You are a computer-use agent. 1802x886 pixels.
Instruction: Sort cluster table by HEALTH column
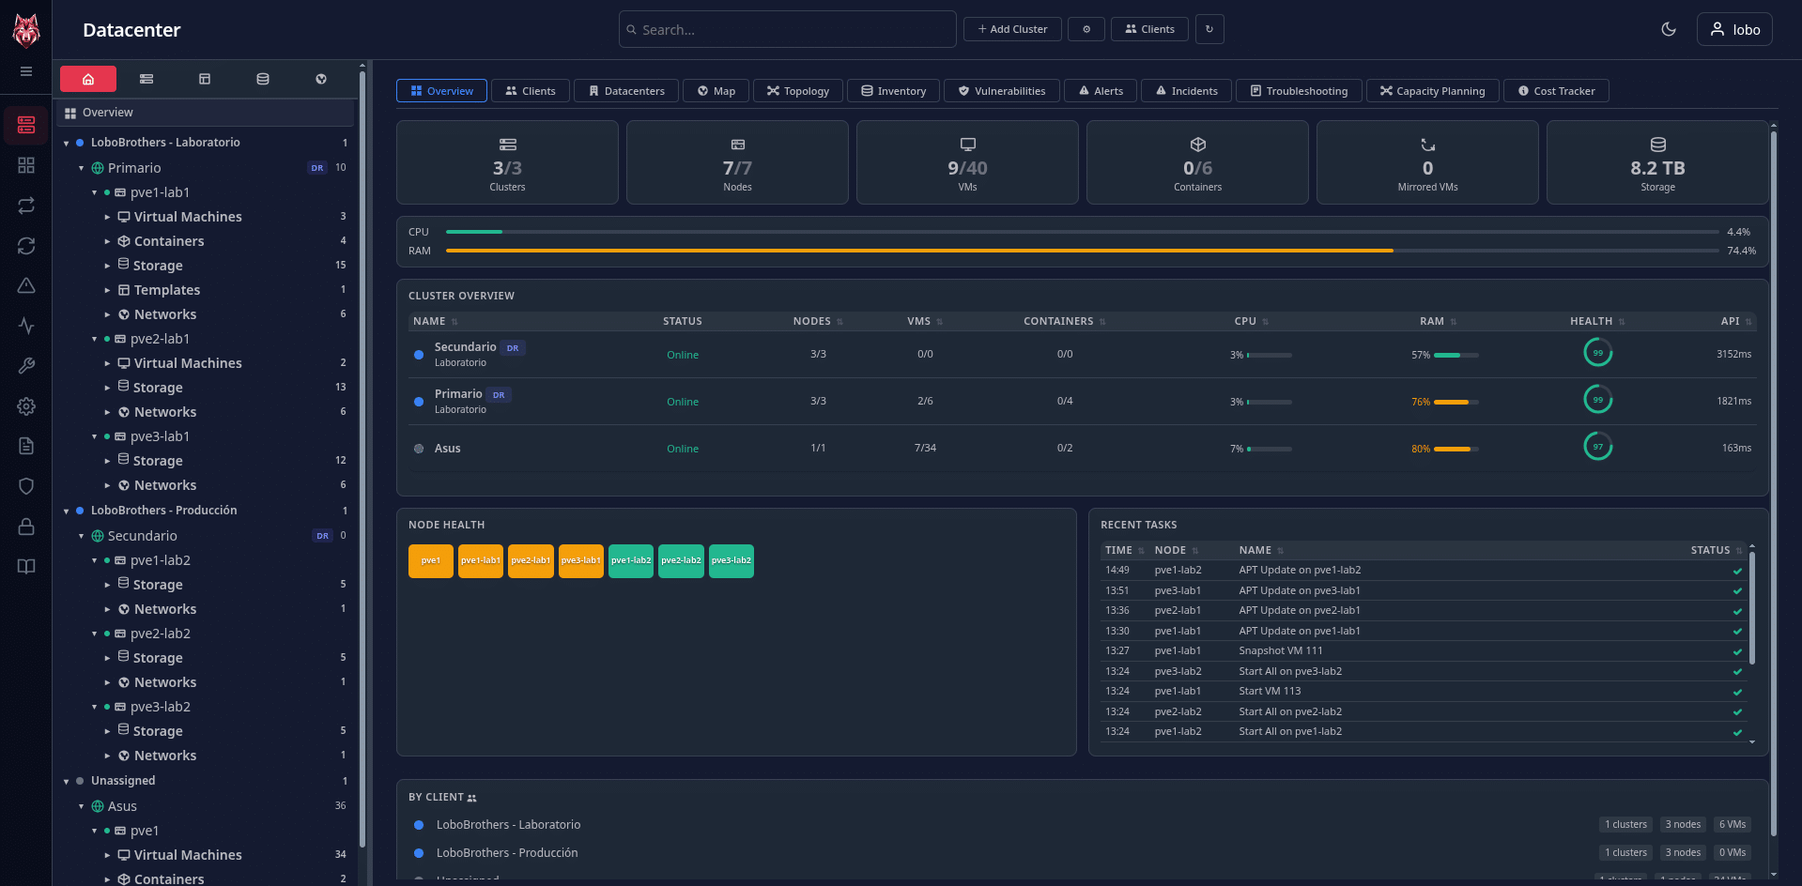pyautogui.click(x=1597, y=321)
